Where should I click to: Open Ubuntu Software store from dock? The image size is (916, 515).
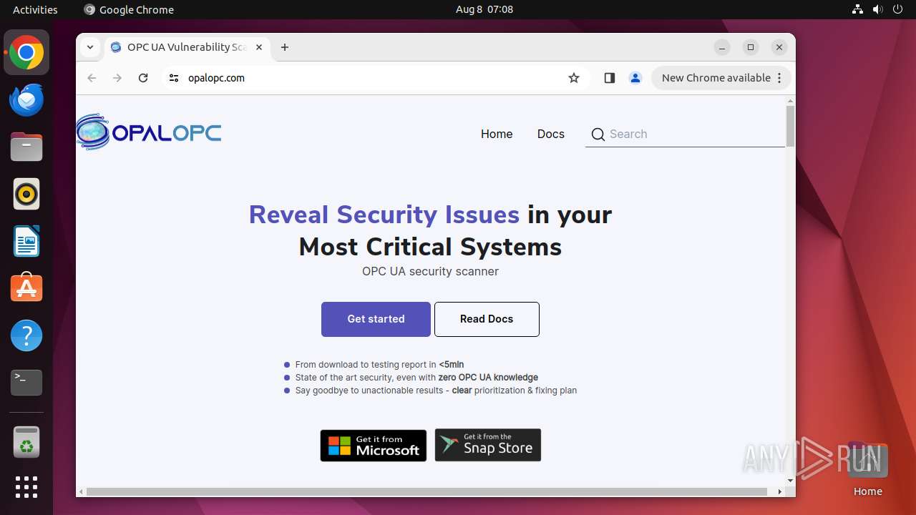(x=26, y=288)
